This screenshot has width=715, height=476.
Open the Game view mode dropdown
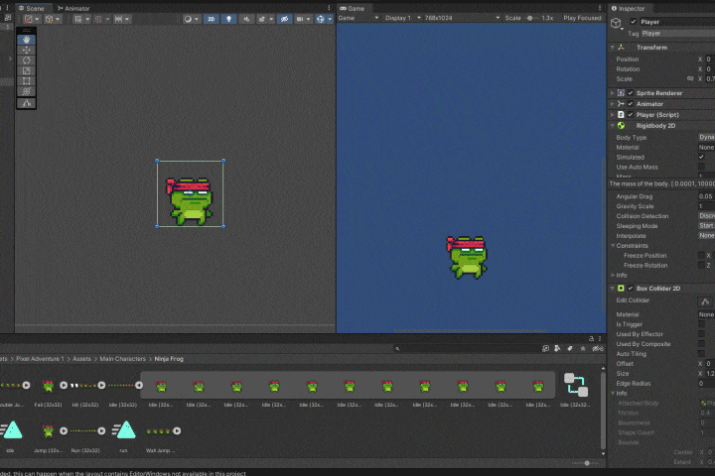tap(358, 18)
